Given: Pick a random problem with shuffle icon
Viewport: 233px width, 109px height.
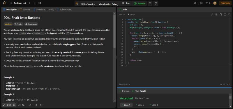Looking at the screenshot, I should (40, 3).
